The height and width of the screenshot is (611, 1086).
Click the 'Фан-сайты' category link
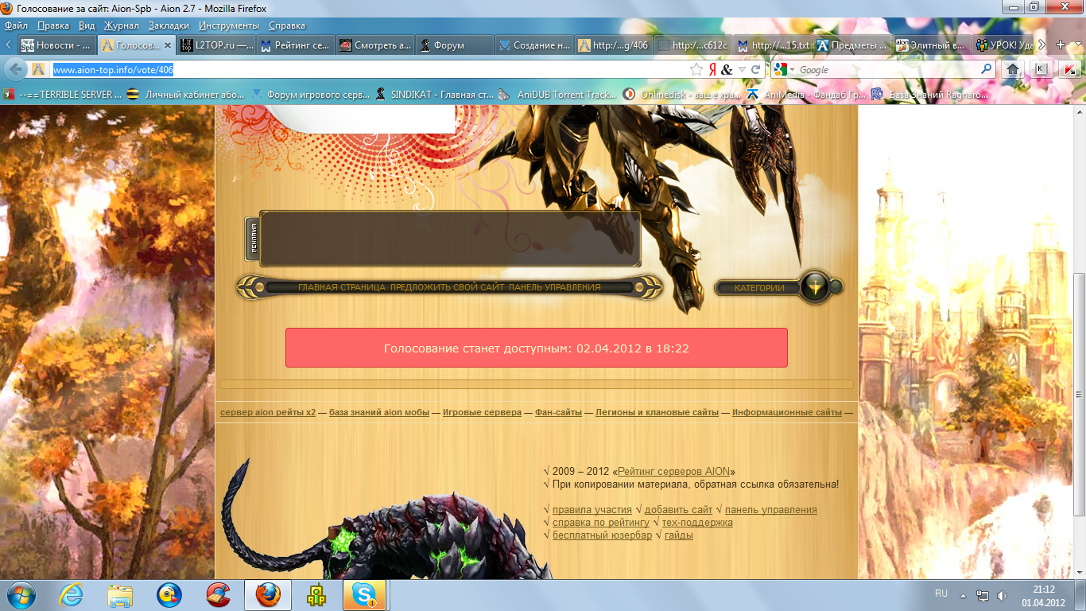tap(558, 412)
